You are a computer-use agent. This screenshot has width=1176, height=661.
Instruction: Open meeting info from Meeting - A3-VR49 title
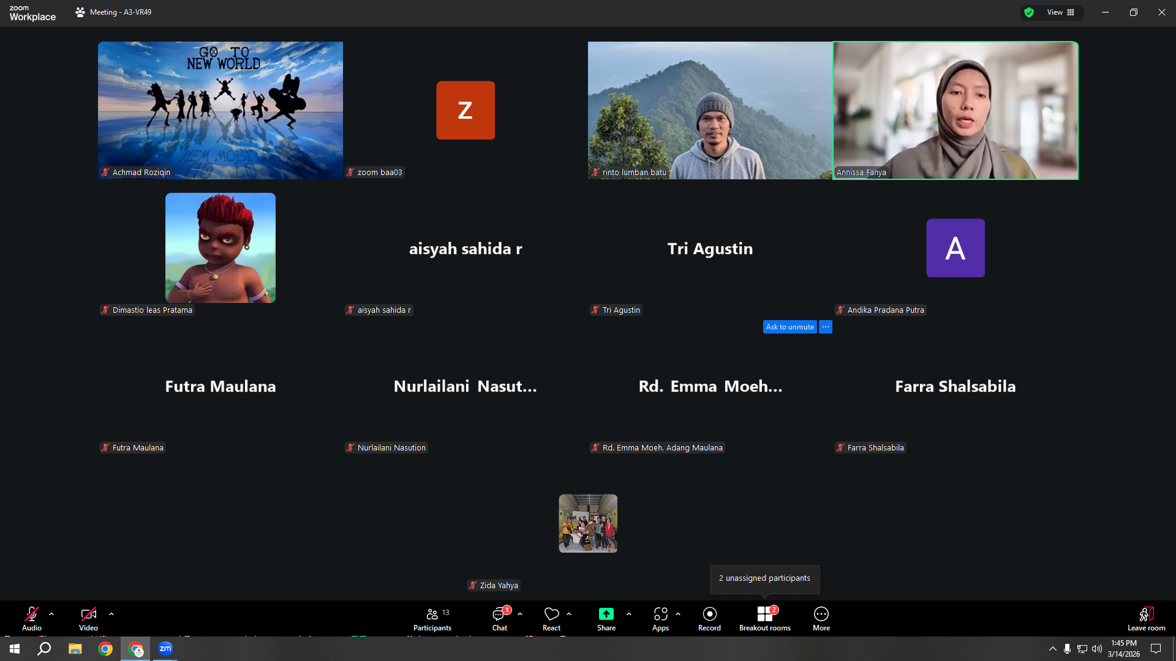(113, 12)
